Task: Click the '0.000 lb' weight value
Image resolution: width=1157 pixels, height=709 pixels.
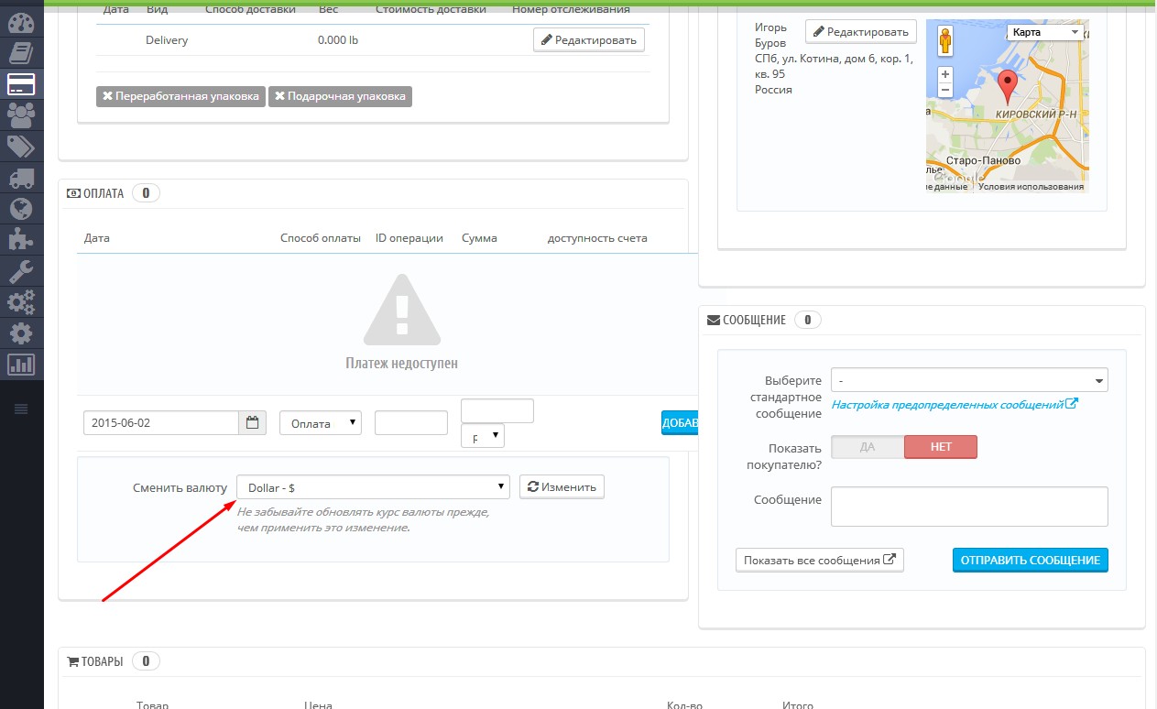Action: (x=338, y=40)
